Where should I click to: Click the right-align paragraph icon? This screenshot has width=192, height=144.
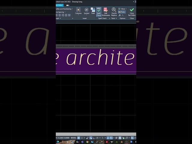tap(63, 15)
